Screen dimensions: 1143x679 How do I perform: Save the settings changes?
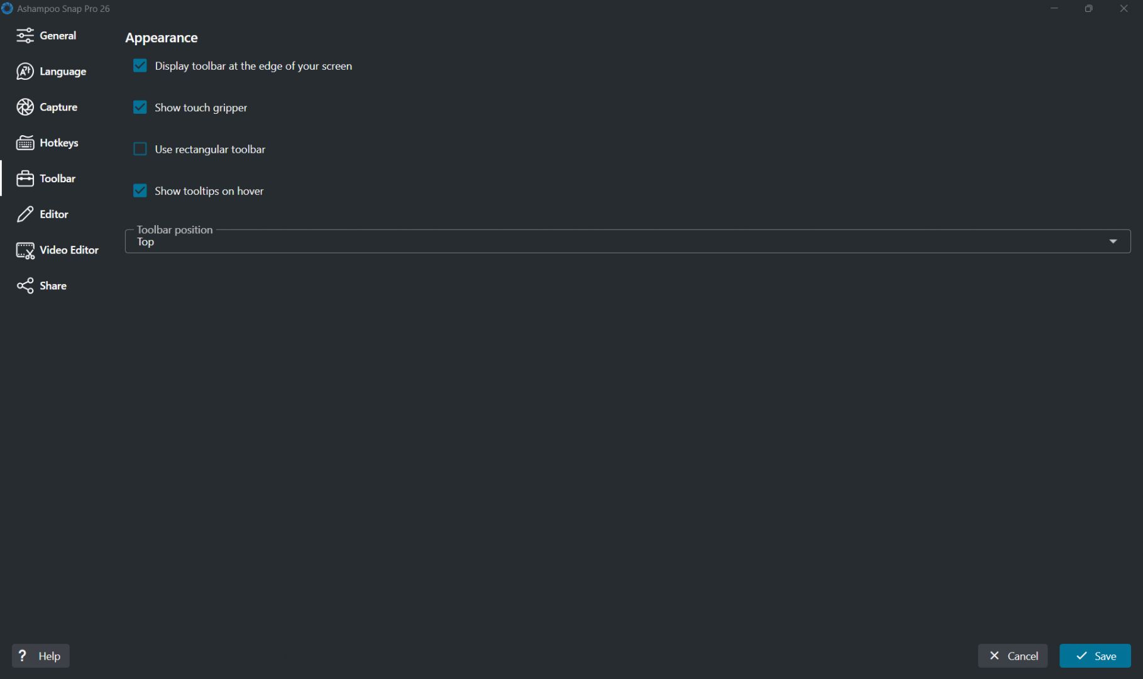(x=1095, y=656)
